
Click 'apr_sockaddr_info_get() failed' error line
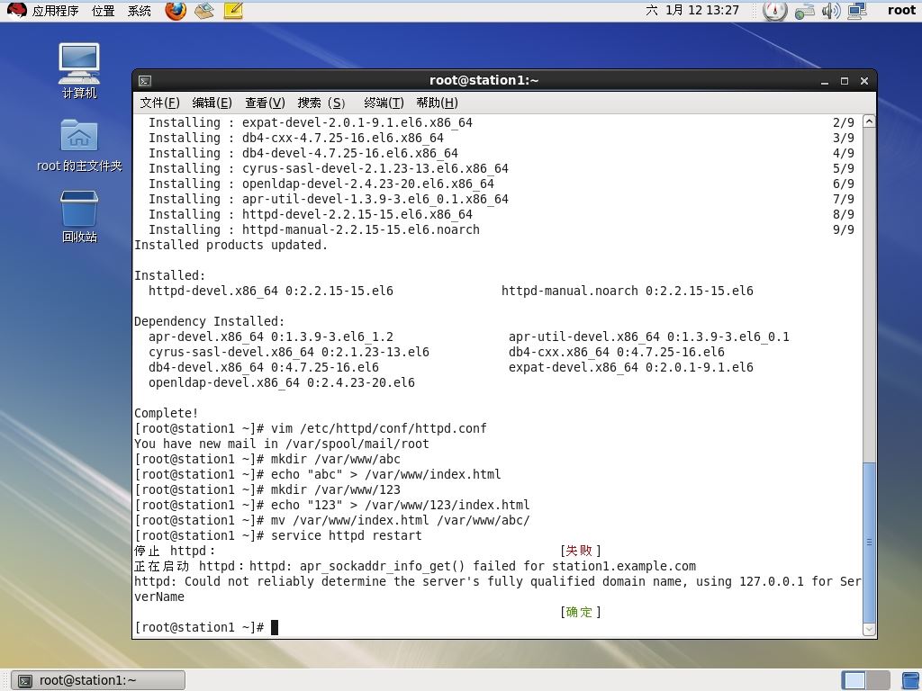click(x=415, y=566)
